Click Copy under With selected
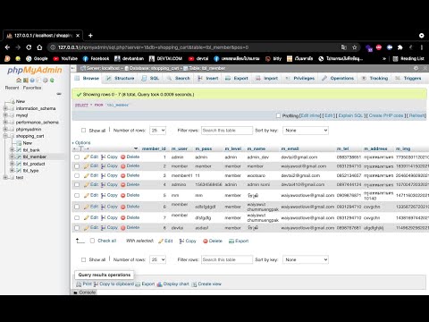429x322 pixels. [x=188, y=241]
